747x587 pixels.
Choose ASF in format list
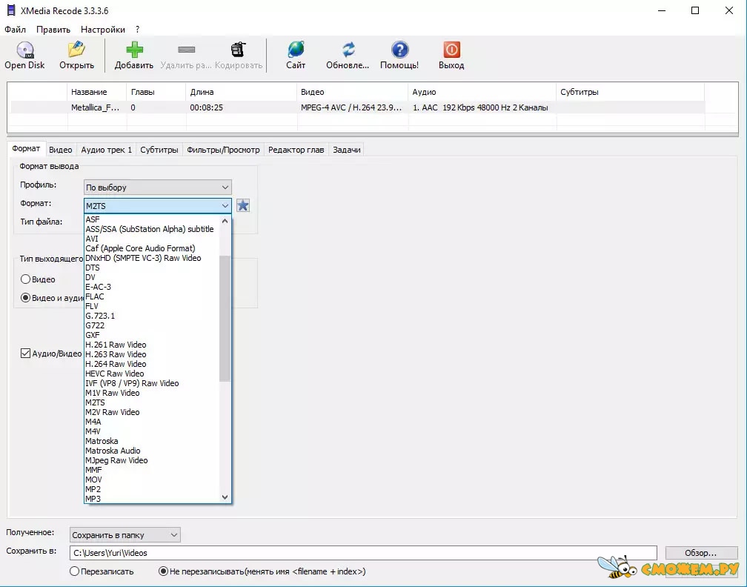pos(152,219)
